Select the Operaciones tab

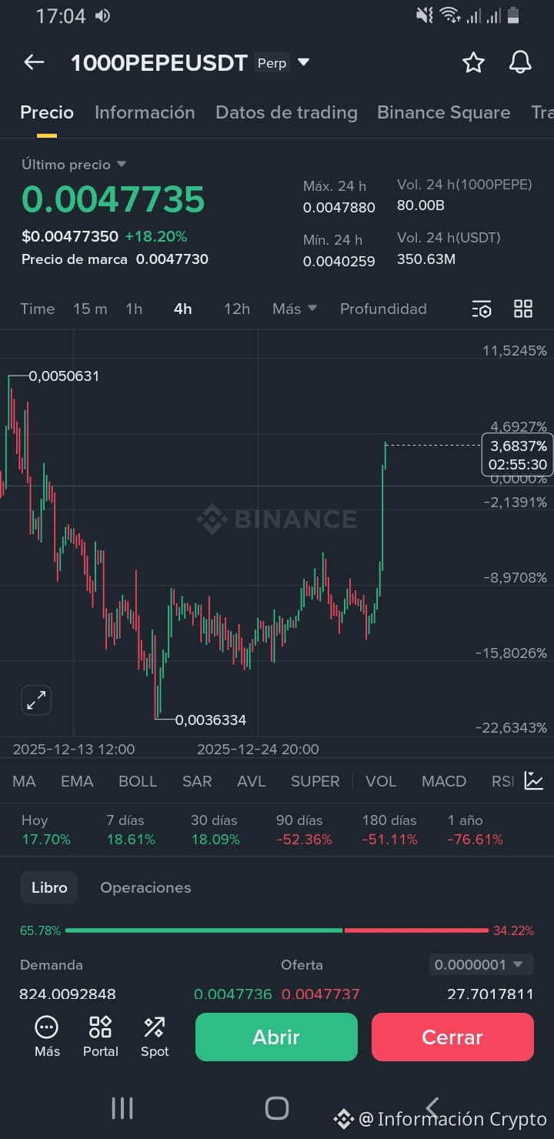pyautogui.click(x=145, y=887)
